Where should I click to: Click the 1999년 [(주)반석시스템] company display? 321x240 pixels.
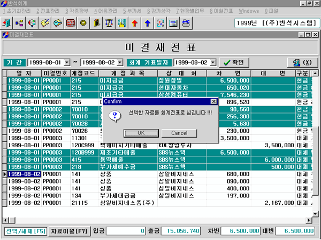click(277, 23)
